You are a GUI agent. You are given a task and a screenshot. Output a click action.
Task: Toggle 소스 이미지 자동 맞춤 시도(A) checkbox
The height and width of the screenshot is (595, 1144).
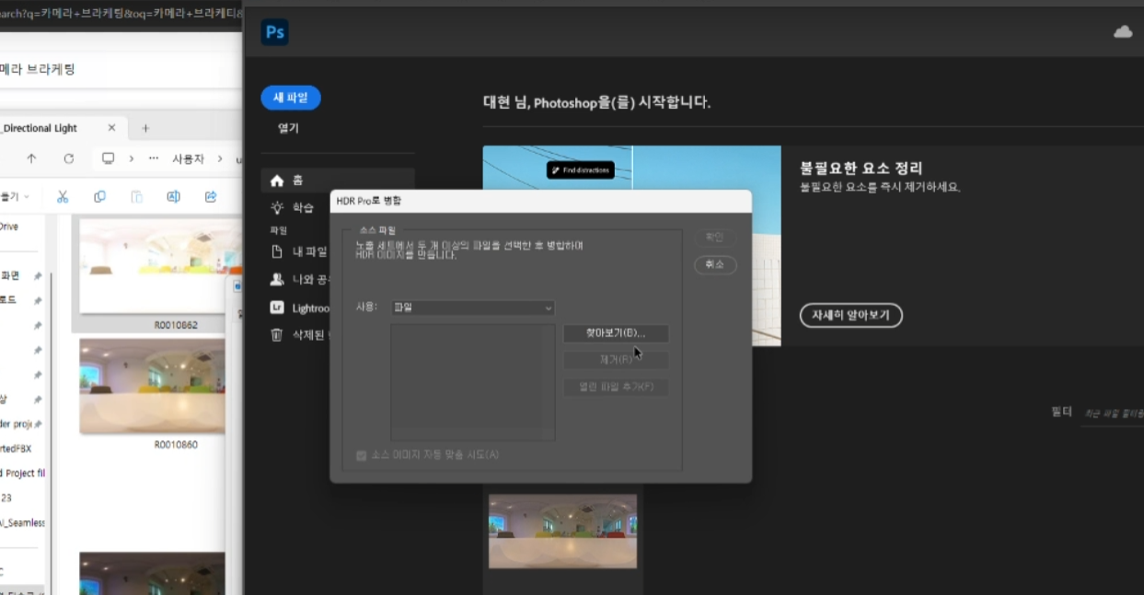[361, 455]
